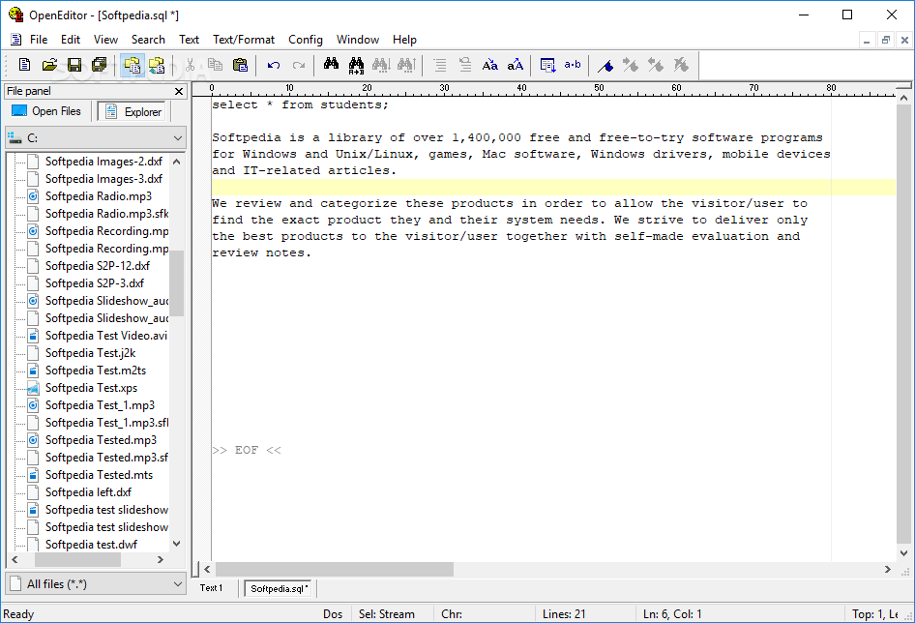Create a new file with toolbar icon
This screenshot has width=915, height=623.
click(x=24, y=65)
